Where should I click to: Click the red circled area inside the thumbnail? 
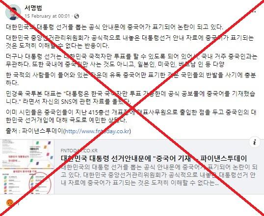point(40,184)
